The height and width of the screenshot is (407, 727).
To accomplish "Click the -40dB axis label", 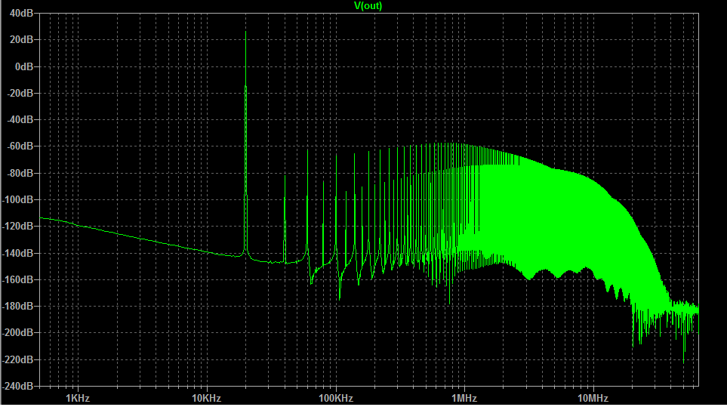I will (x=20, y=119).
